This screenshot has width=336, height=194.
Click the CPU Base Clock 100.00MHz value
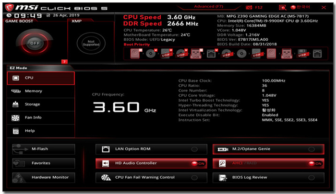point(274,80)
